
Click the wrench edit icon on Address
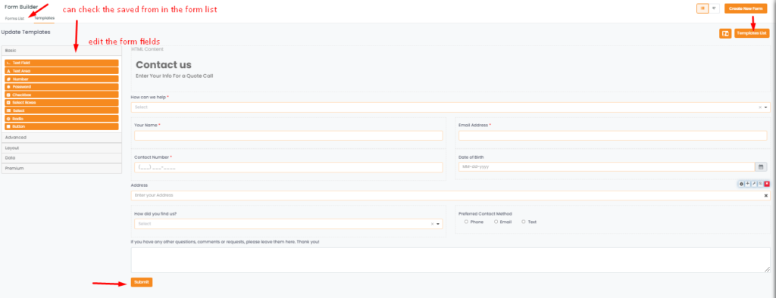pos(754,184)
